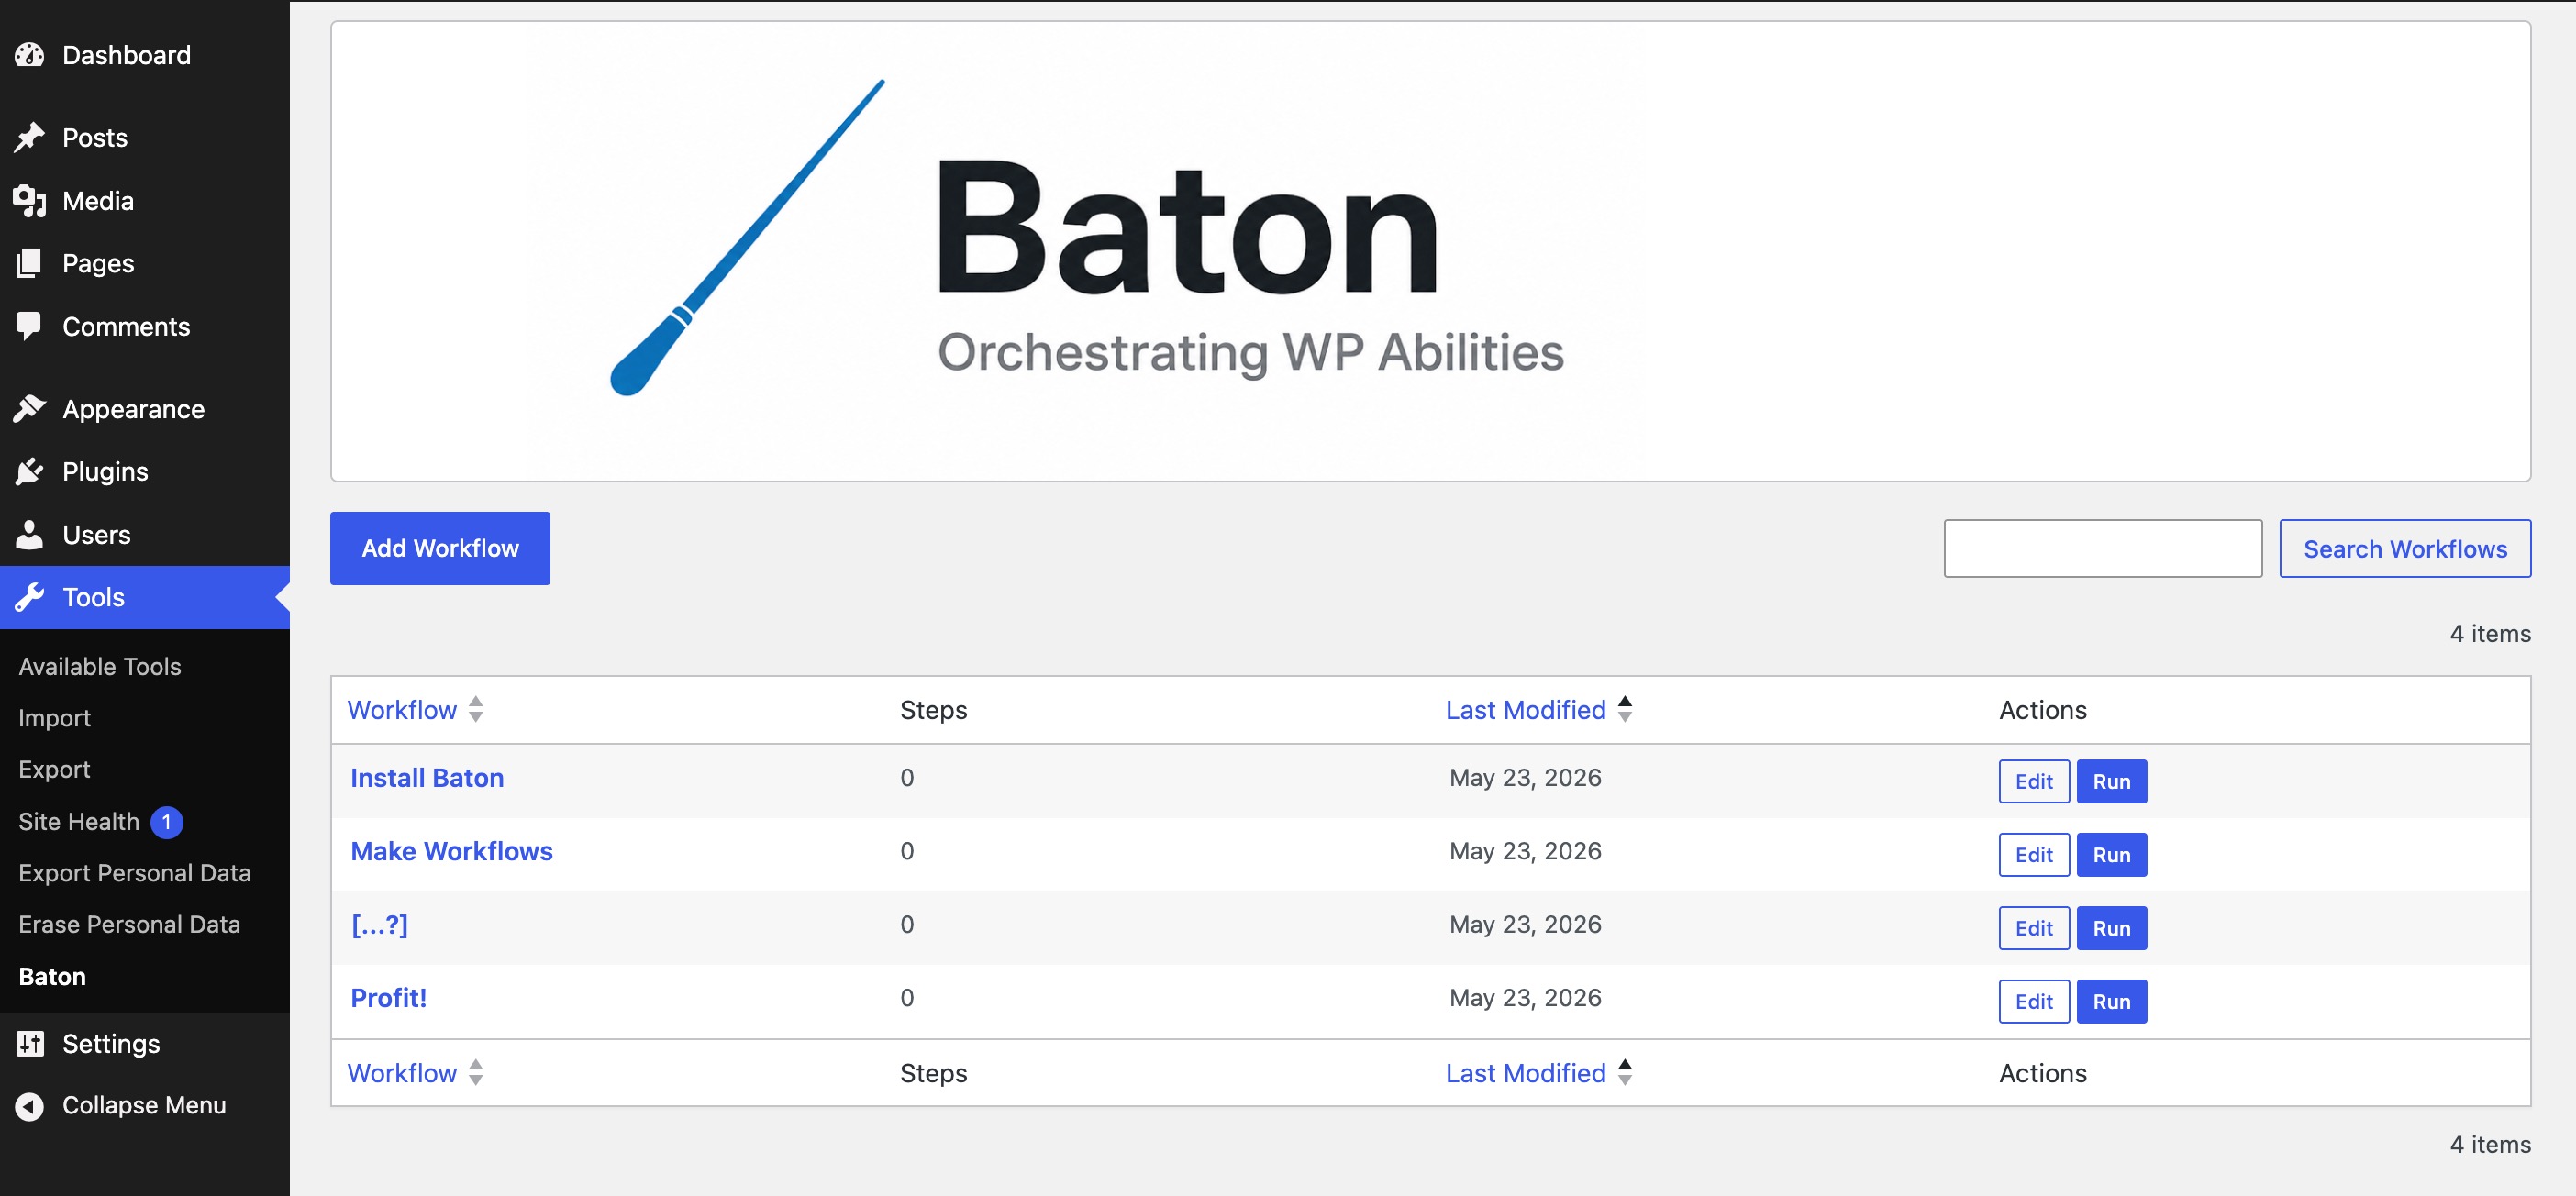This screenshot has height=1196, width=2576.
Task: Click sort arrows beside bottom Last Modified header
Action: (1625, 1072)
